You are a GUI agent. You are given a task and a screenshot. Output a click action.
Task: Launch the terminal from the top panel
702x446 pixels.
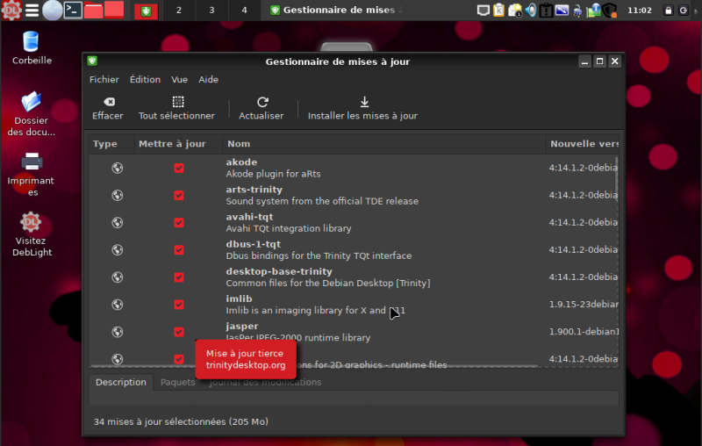click(74, 11)
